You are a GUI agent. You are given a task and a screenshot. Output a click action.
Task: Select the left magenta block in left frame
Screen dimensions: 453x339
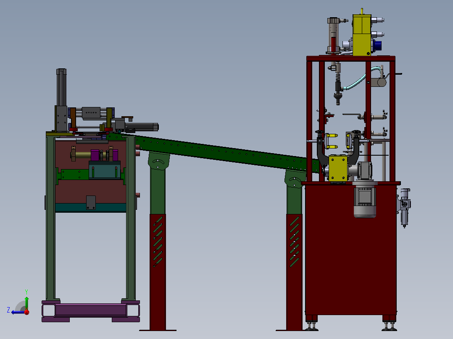(95, 155)
